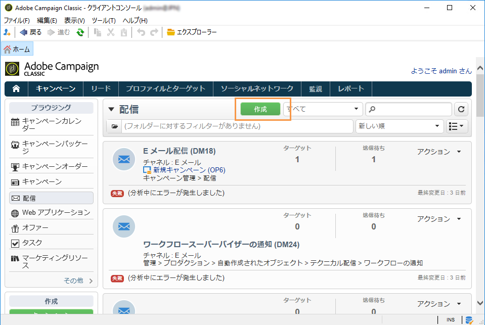Click the Adobe Campaign Classic logo
Image resolution: width=485 pixels, height=325 pixels.
click(x=52, y=68)
